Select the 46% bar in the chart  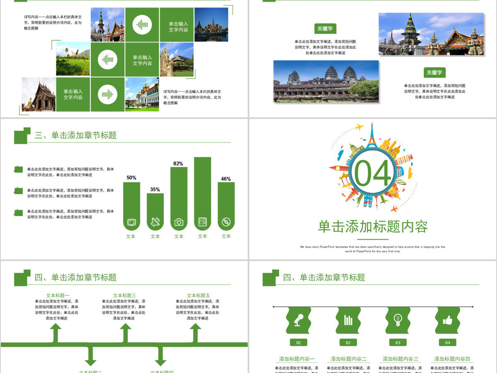[x=226, y=206]
